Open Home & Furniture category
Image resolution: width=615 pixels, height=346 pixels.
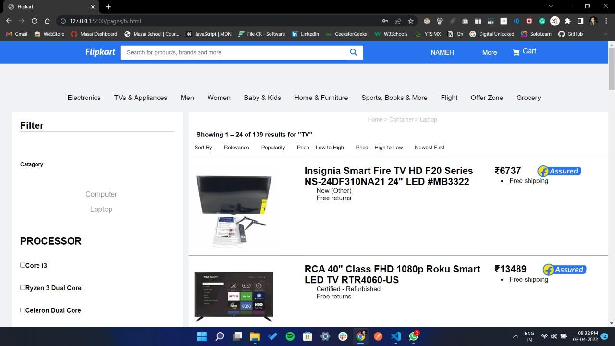(x=321, y=98)
